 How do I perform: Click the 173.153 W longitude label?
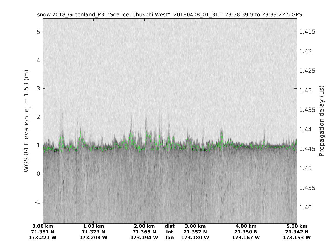[297, 238]
